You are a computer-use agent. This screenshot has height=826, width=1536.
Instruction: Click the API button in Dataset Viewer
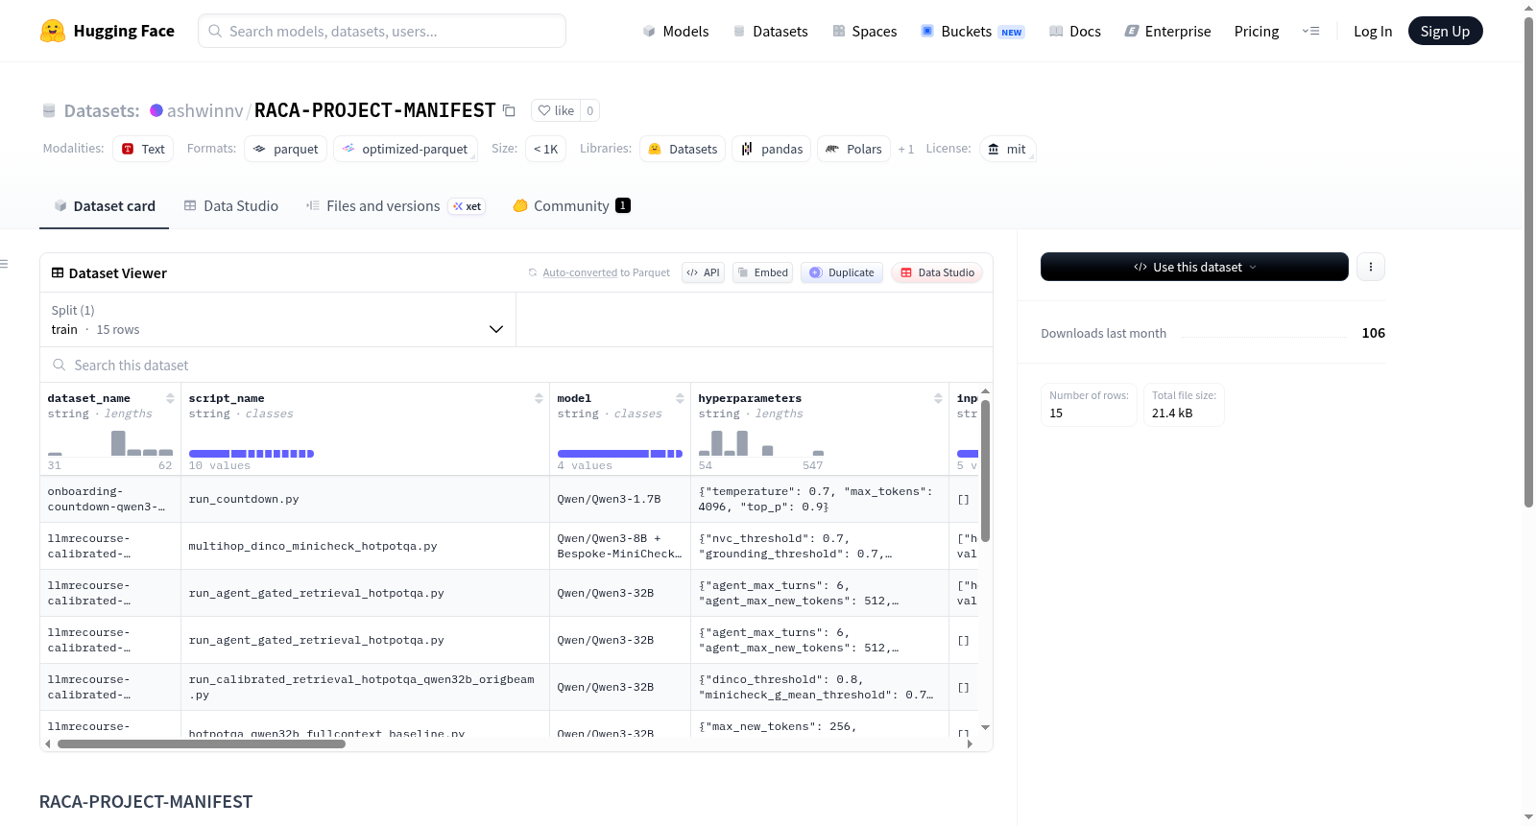click(703, 272)
